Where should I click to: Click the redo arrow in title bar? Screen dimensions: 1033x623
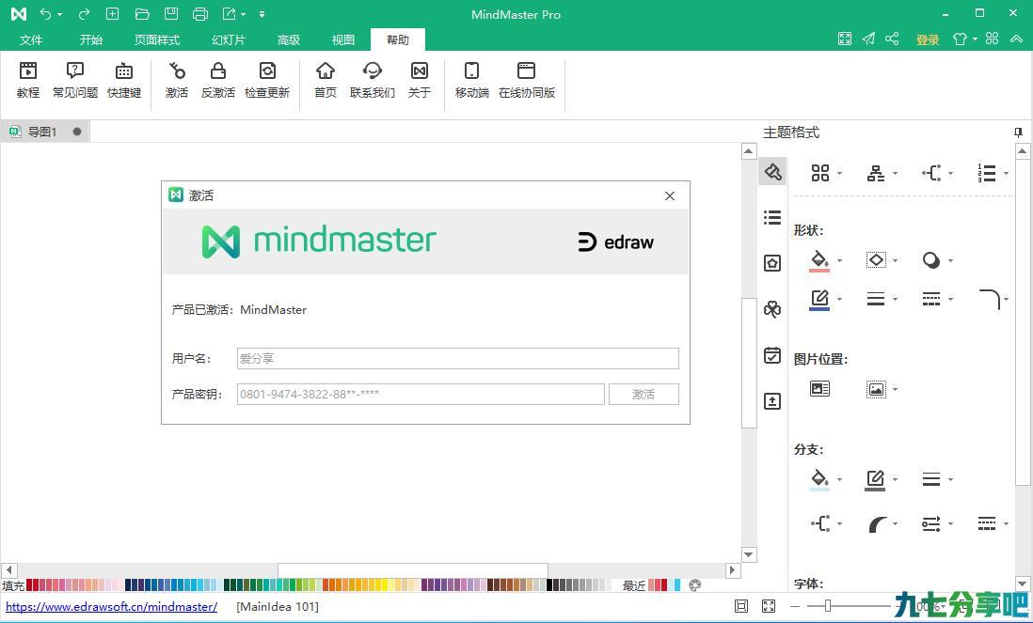click(x=84, y=14)
